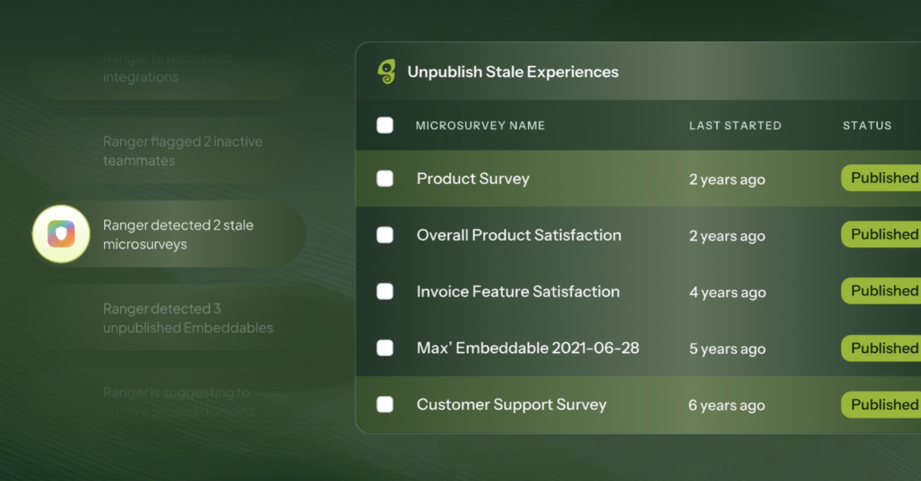Image resolution: width=921 pixels, height=481 pixels.
Task: Click the Ranger shield icon
Action: pos(61,234)
